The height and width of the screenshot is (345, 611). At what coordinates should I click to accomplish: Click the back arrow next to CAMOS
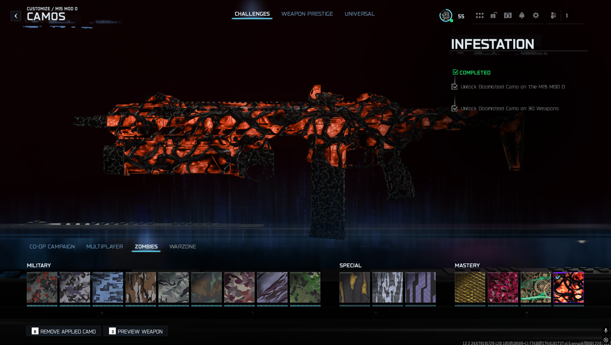click(x=16, y=16)
